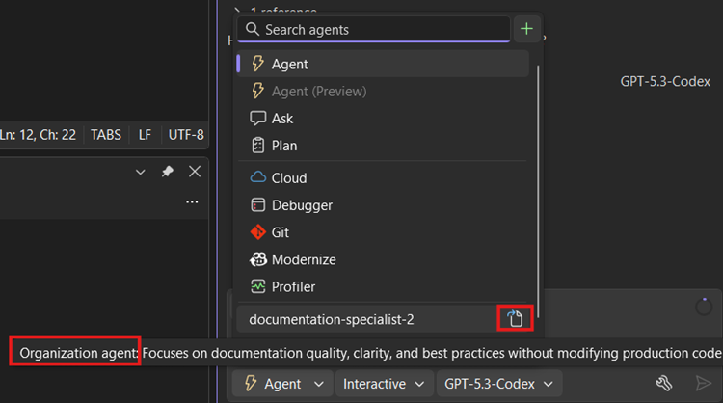The height and width of the screenshot is (403, 723).
Task: Click the Debugger window icon
Action: pyautogui.click(x=257, y=204)
